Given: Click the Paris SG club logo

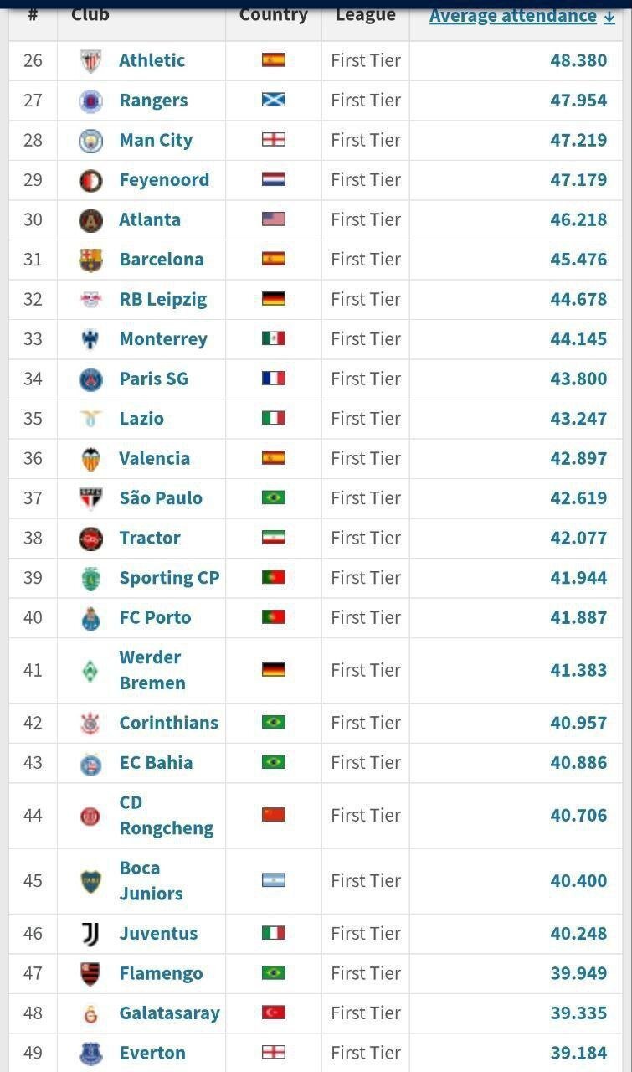Looking at the screenshot, I should pyautogui.click(x=90, y=379).
